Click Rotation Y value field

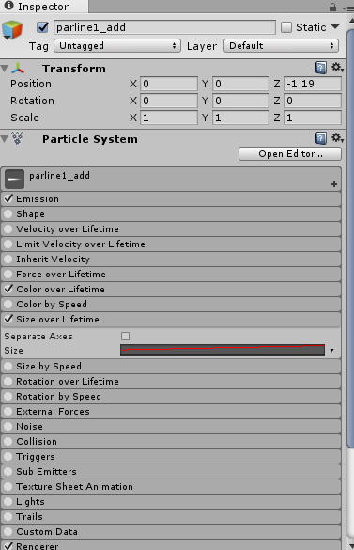coord(240,101)
